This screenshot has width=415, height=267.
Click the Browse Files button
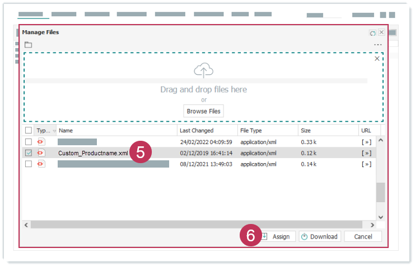[x=204, y=111]
